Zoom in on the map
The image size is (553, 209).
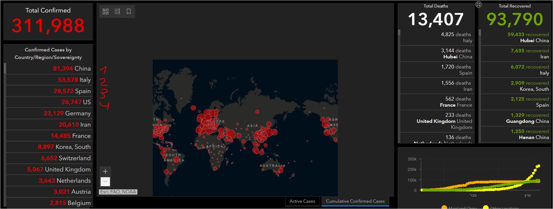point(105,171)
